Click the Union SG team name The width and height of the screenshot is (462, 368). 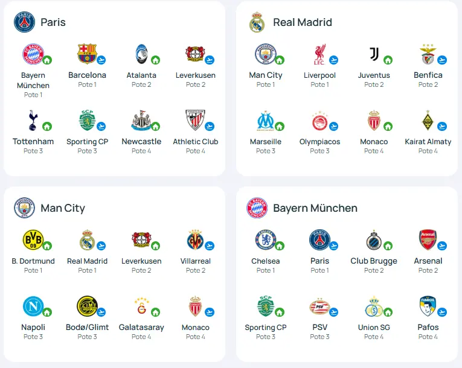[x=374, y=328]
